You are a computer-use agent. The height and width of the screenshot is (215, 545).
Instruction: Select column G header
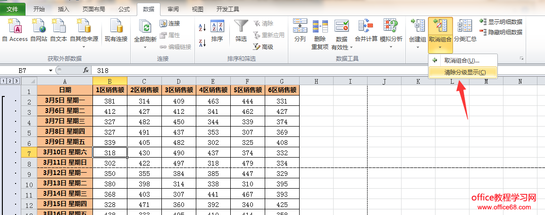(282, 81)
